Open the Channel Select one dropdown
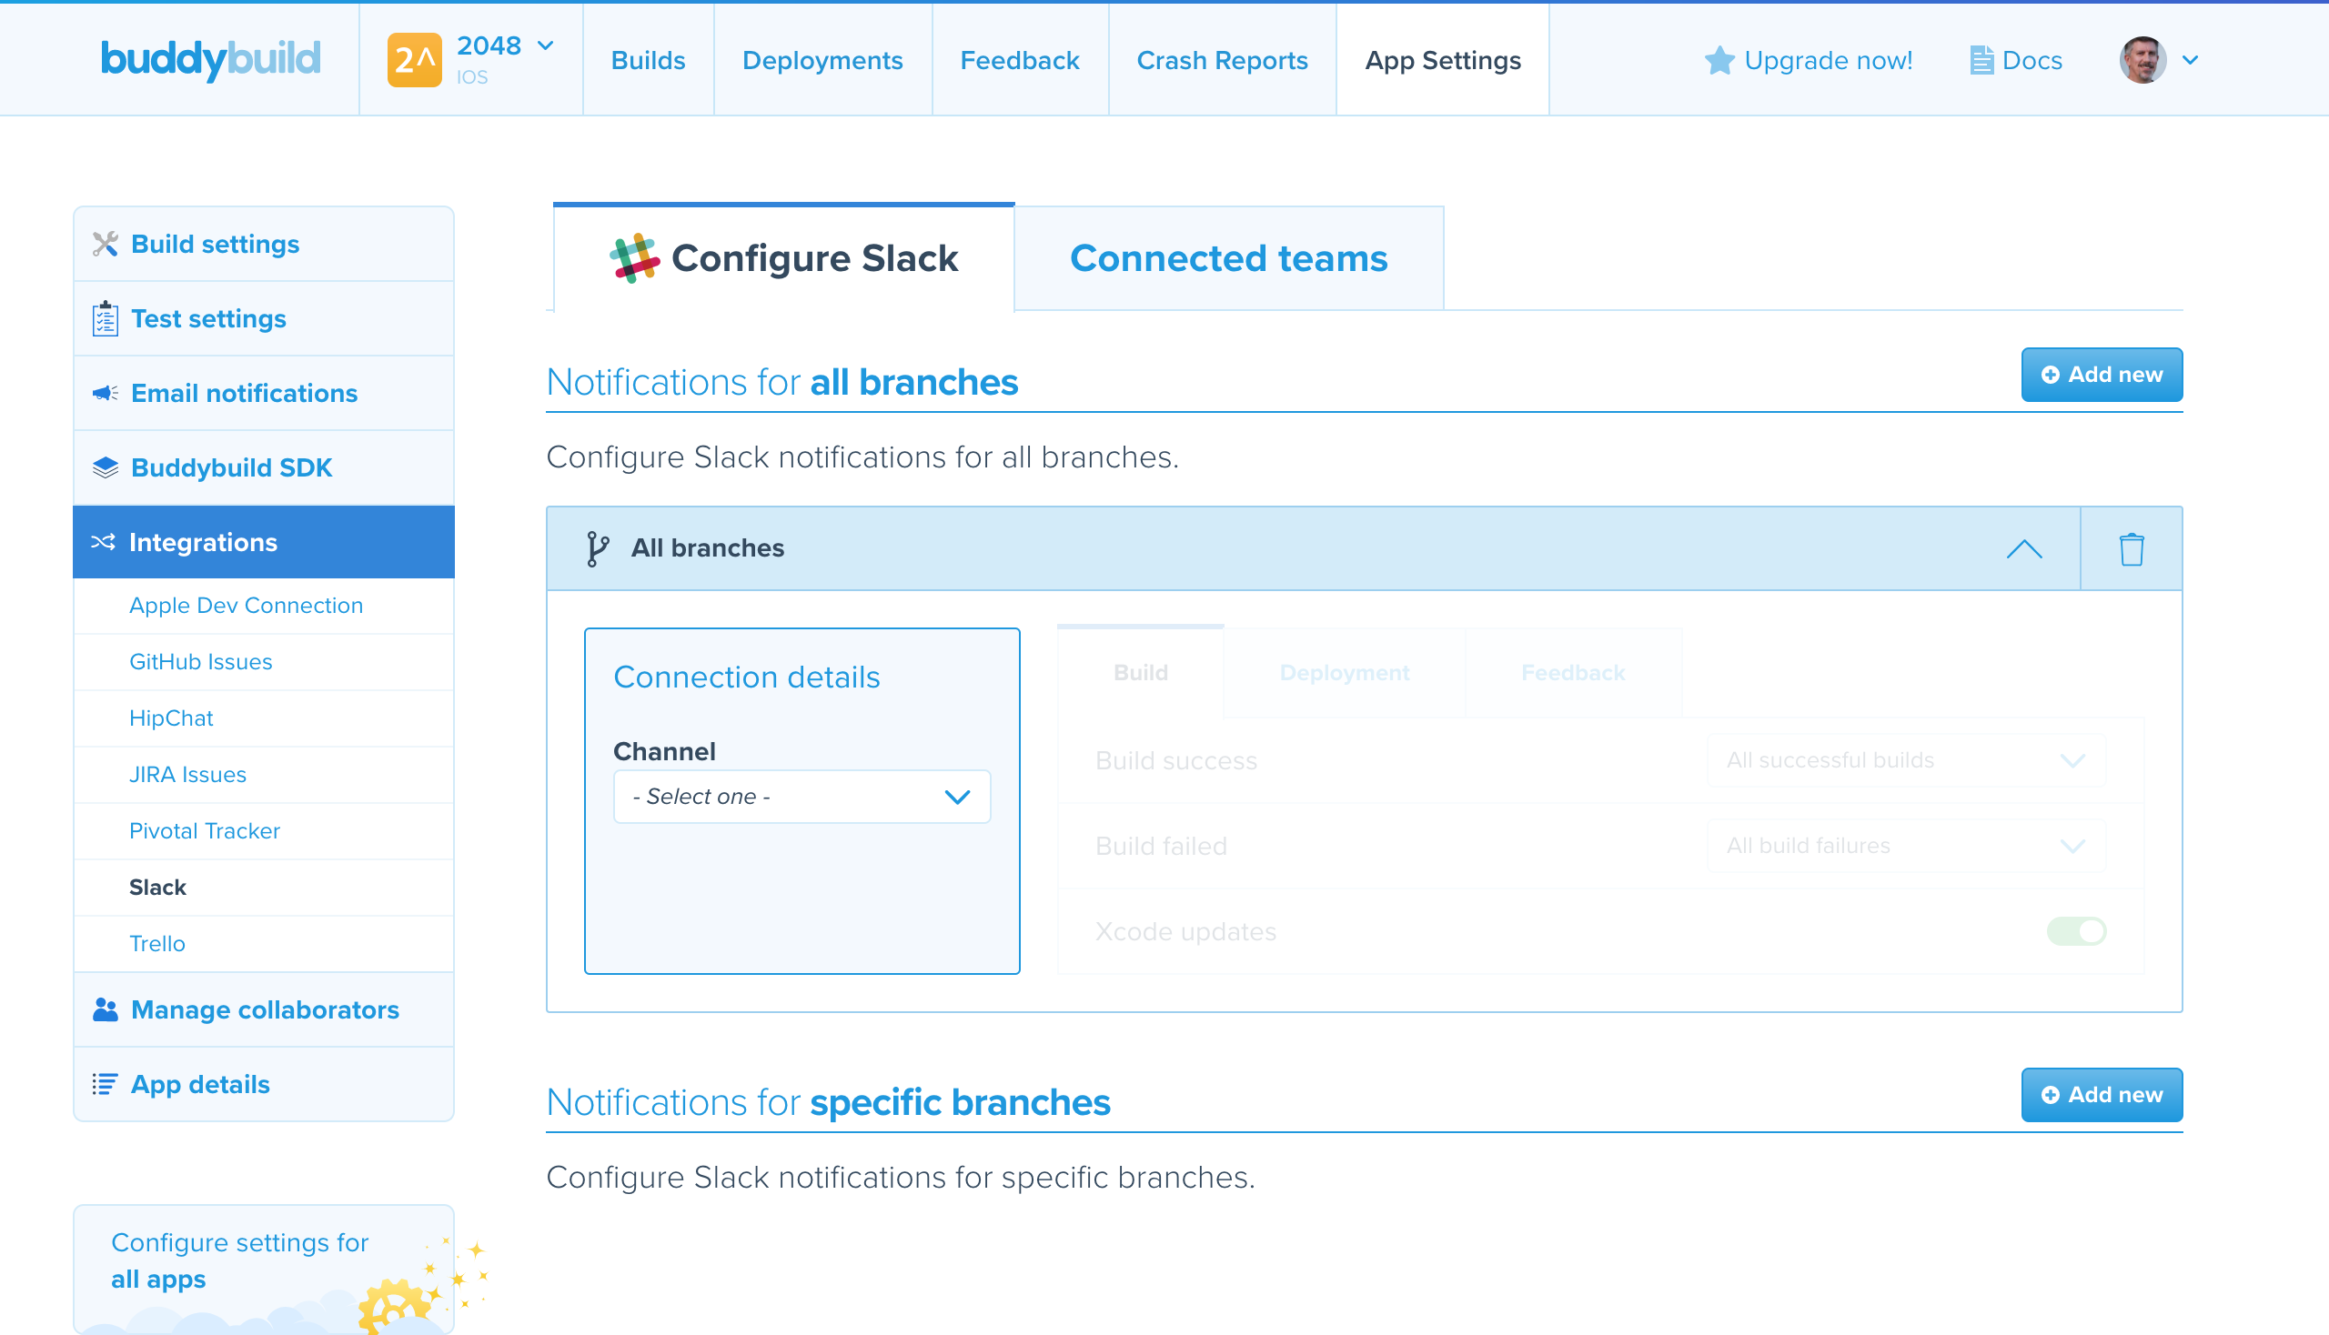 tap(802, 797)
